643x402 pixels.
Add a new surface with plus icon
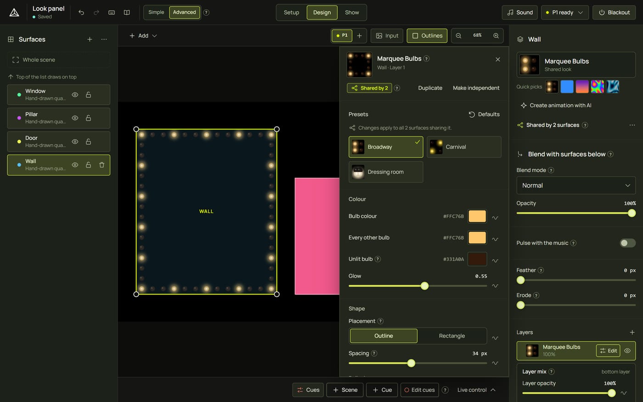(x=90, y=39)
